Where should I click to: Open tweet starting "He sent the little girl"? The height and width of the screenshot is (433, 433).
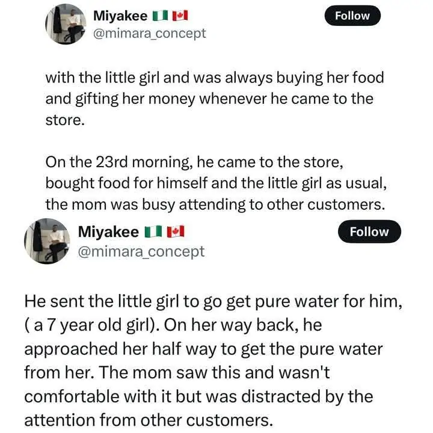tap(212, 302)
